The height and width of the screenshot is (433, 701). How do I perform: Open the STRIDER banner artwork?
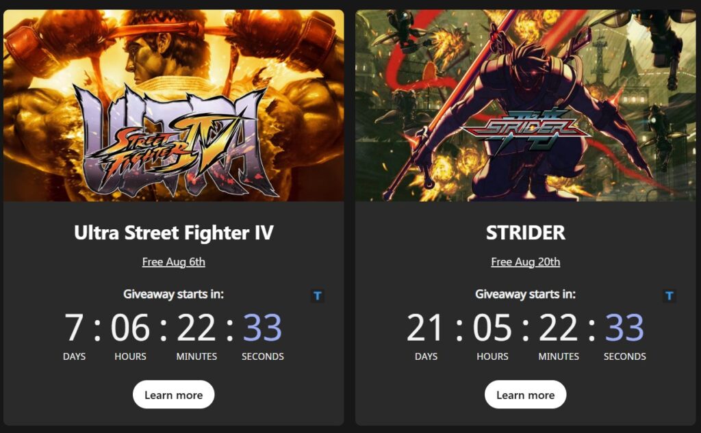pyautogui.click(x=526, y=105)
